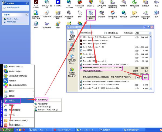The image size is (162, 132).
Task: Click the 开始 button
Action: [7, 130]
